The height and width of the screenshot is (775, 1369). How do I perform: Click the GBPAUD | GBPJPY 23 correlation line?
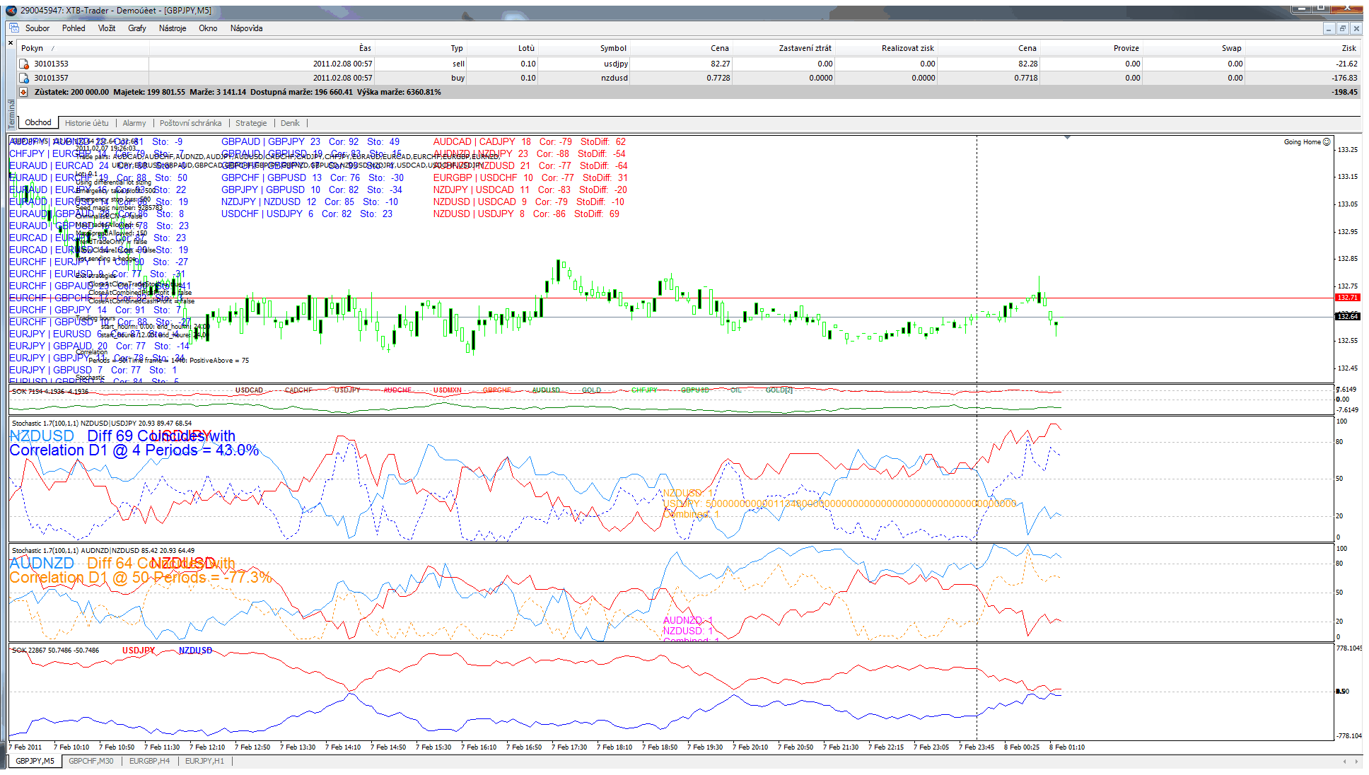[x=310, y=141]
